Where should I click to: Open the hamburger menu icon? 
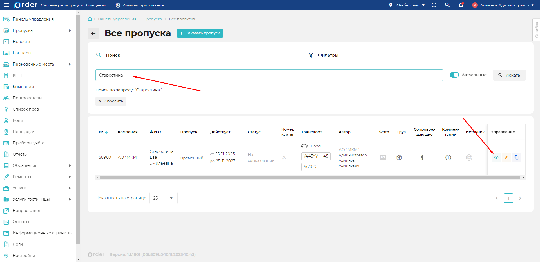[x=6, y=5]
